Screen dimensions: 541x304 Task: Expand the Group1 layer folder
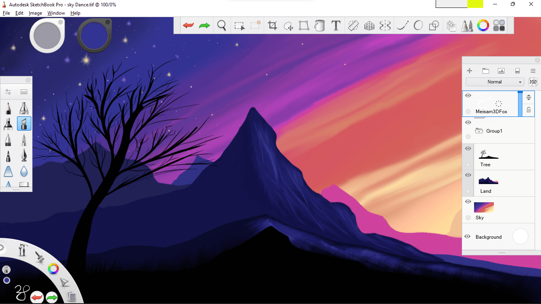[x=479, y=131]
